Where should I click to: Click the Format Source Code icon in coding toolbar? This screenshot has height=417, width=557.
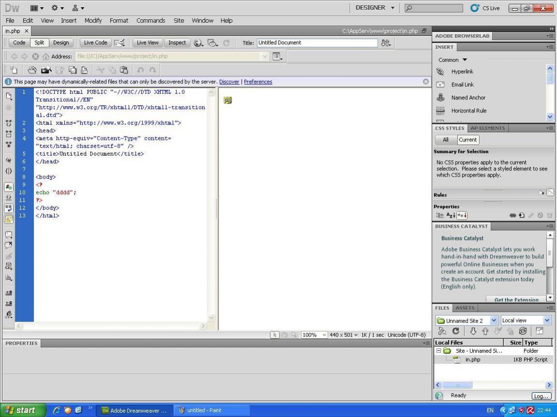pyautogui.click(x=9, y=314)
